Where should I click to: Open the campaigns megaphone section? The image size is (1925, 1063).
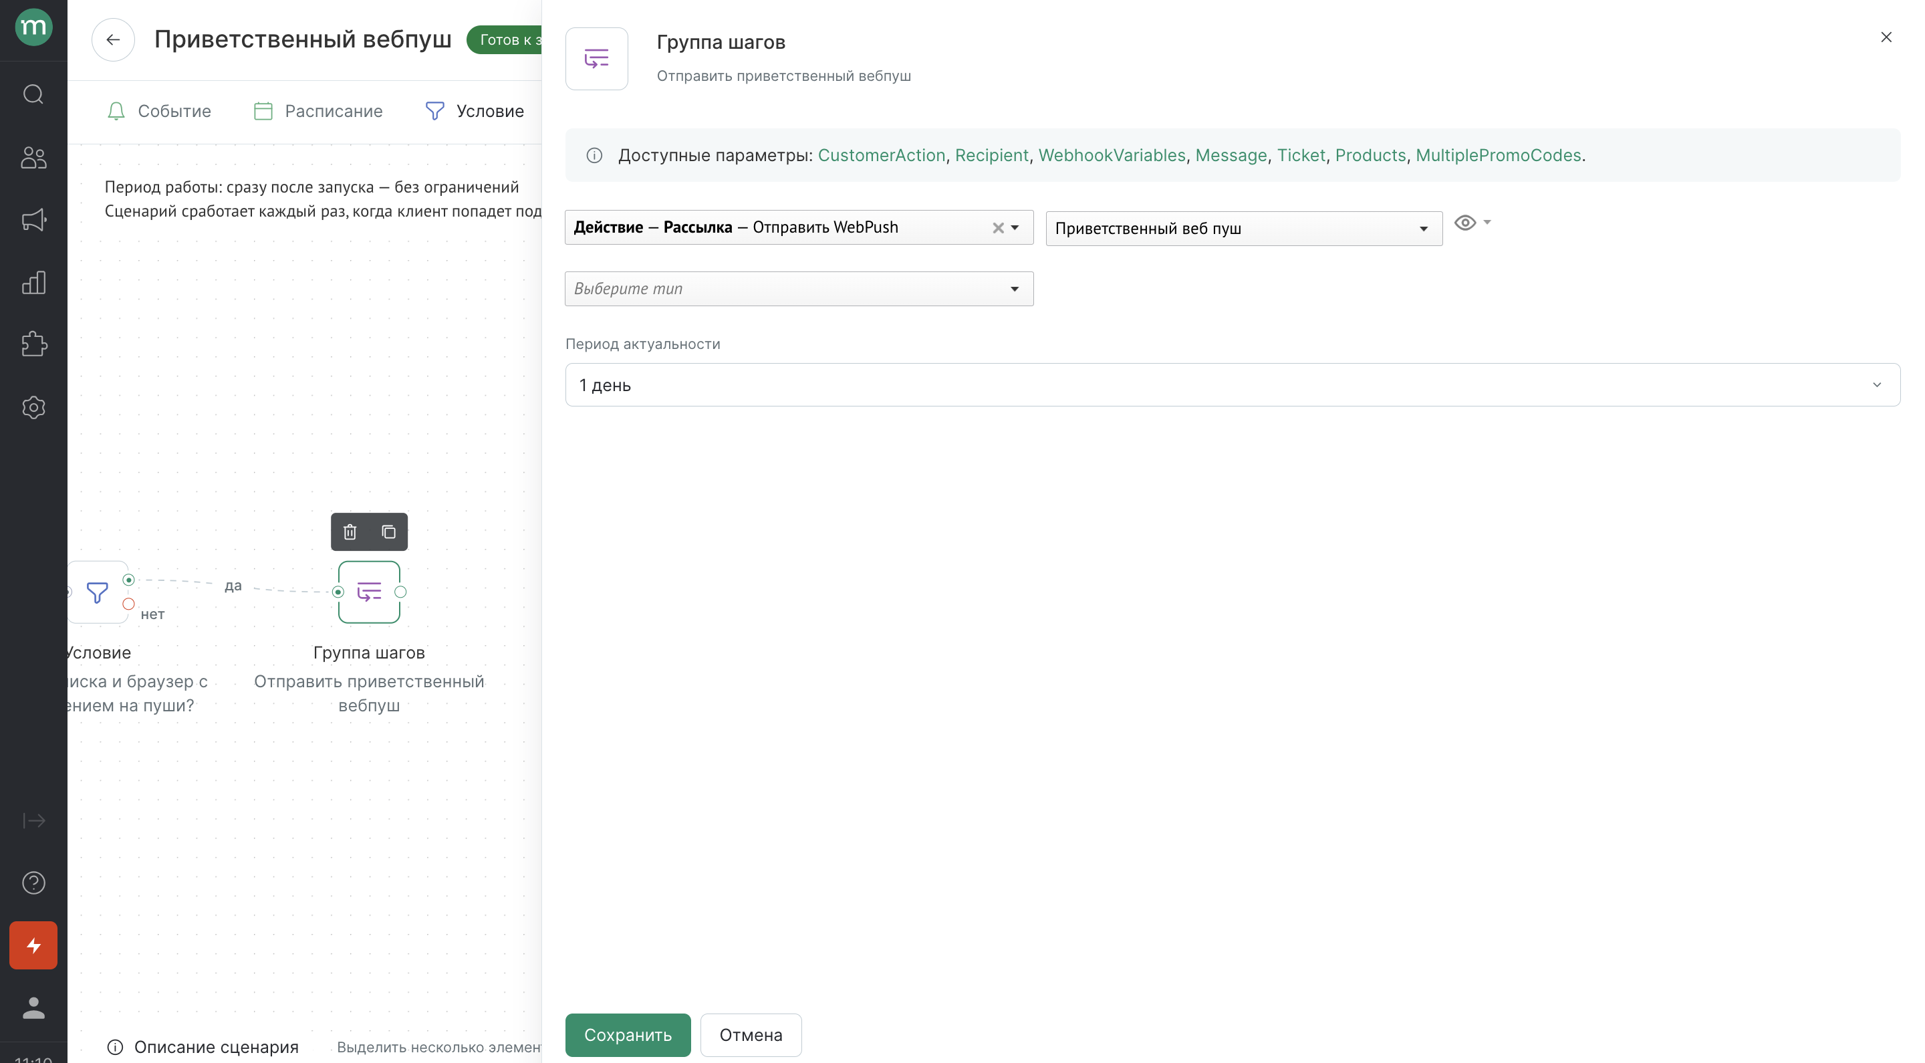tap(33, 220)
